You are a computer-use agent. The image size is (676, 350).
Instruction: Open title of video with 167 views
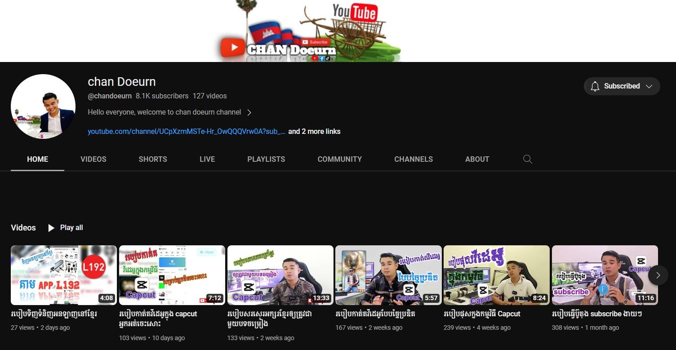tap(375, 314)
